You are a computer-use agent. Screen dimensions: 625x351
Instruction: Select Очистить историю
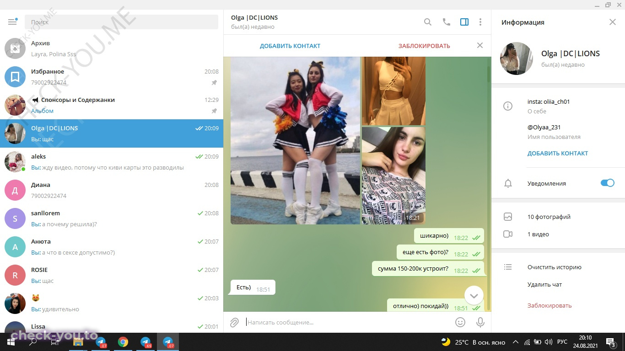click(x=555, y=267)
